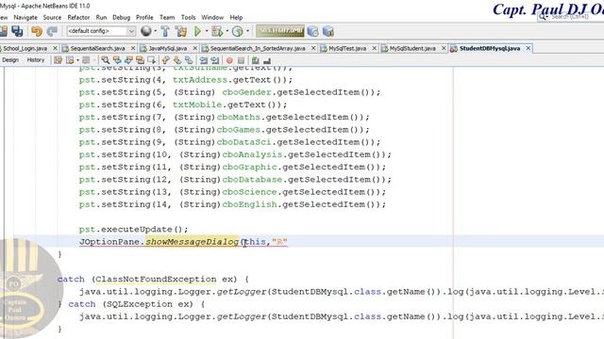This screenshot has height=339, width=604.
Task: Open the Run menu
Action: pos(101,17)
